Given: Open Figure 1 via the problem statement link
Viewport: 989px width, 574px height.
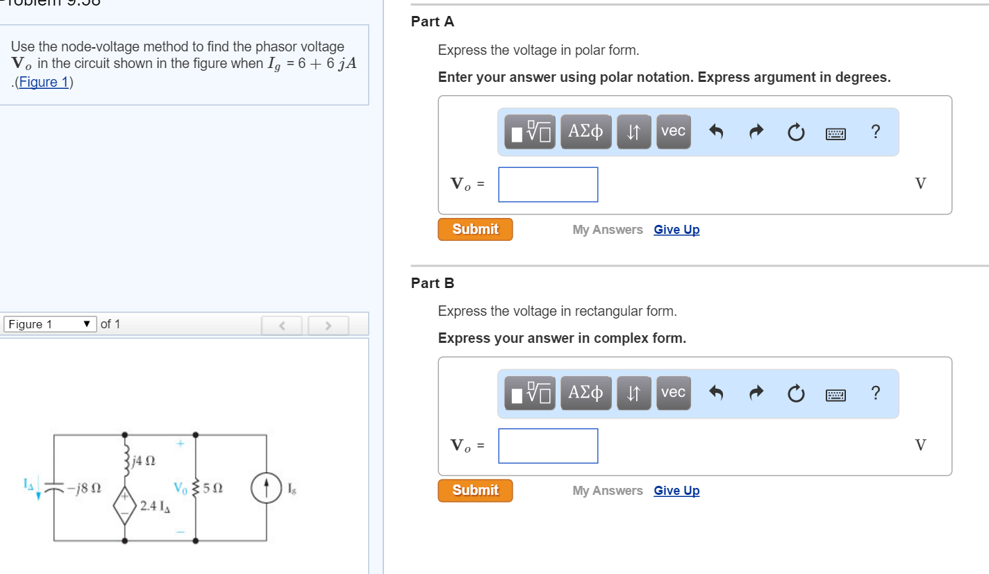Looking at the screenshot, I should 44,82.
